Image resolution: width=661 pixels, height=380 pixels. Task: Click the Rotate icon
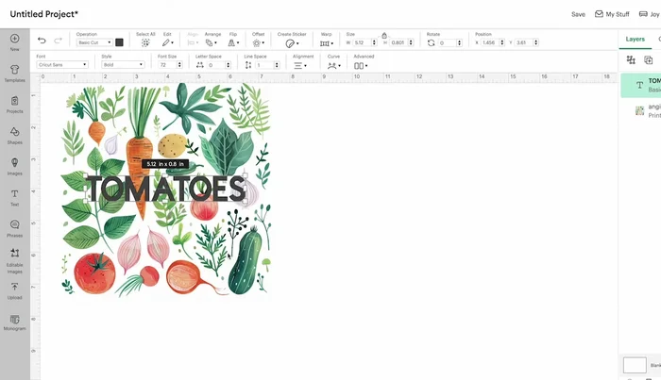pyautogui.click(x=431, y=42)
